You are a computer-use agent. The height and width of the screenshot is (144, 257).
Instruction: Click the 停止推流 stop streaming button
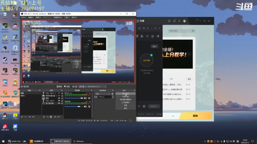click(x=125, y=94)
